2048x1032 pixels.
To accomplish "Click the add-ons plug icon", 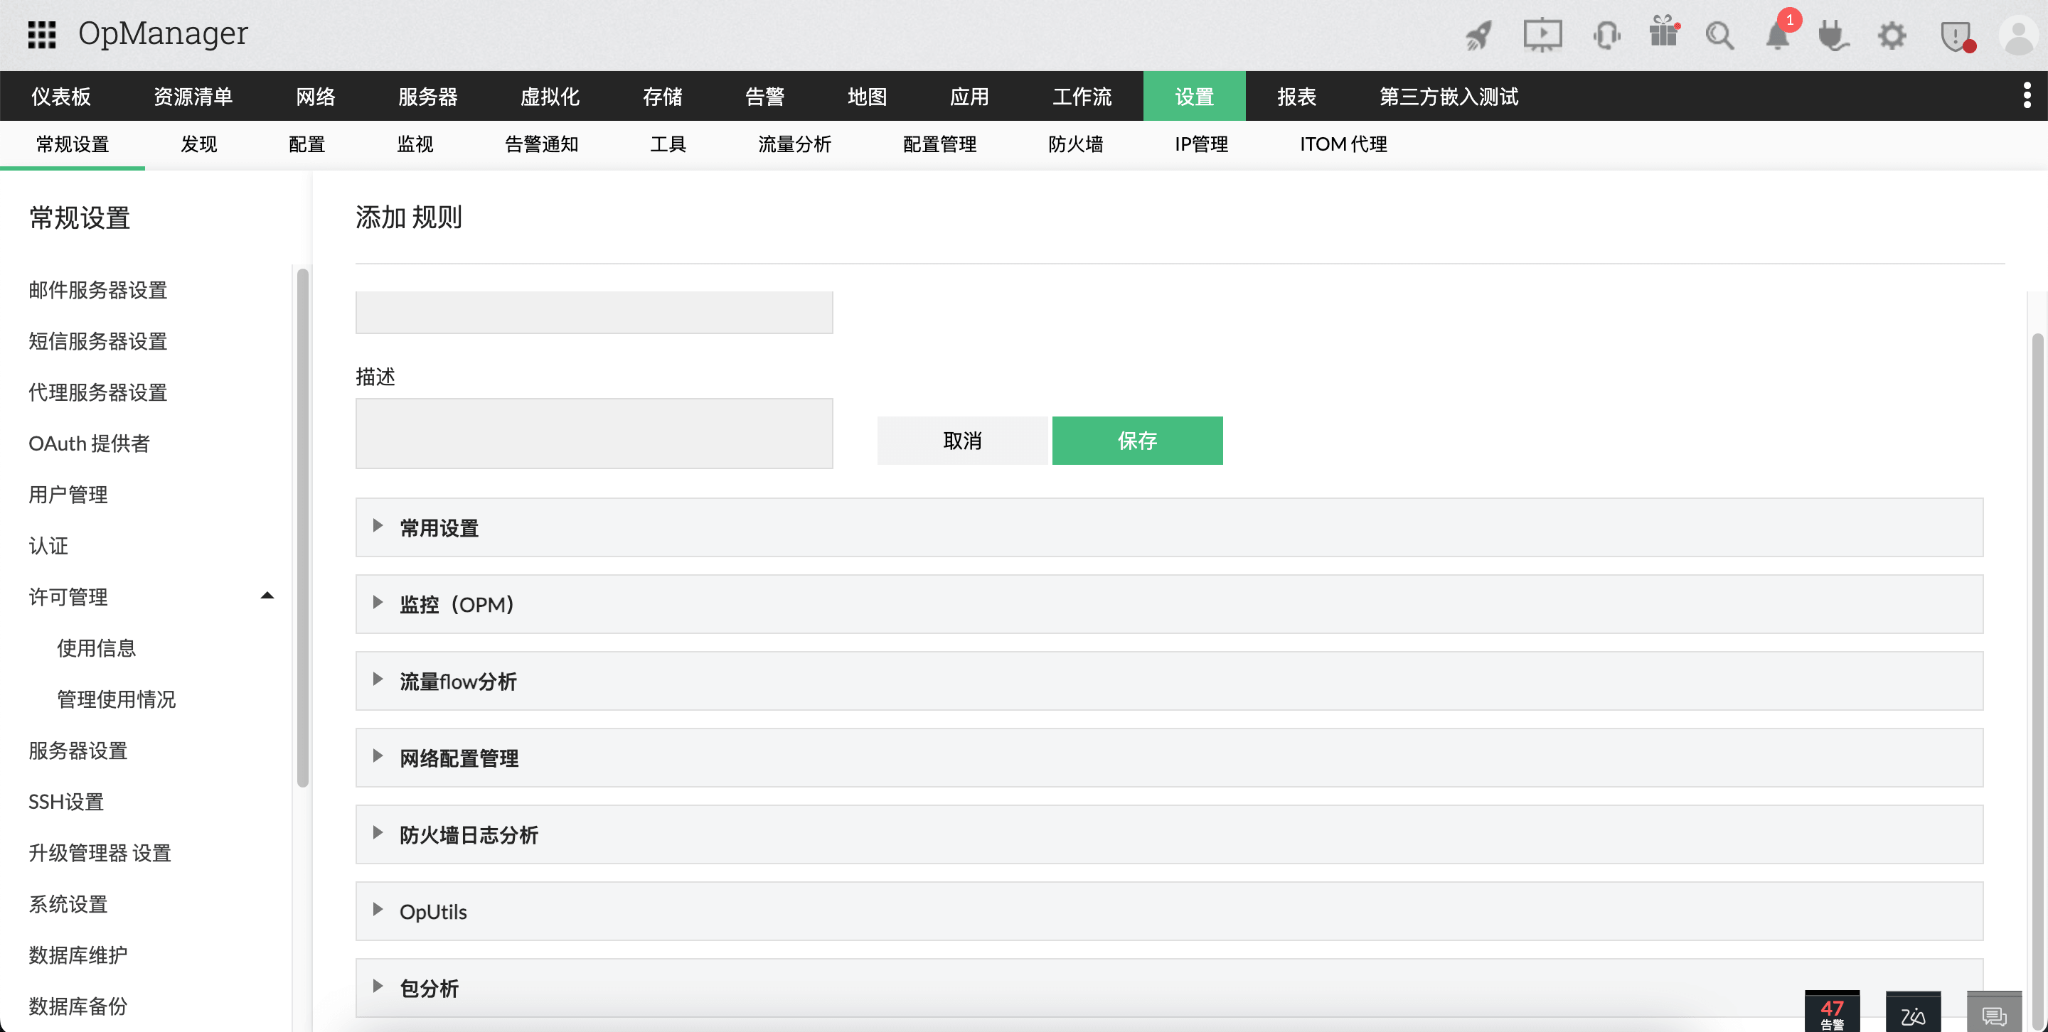I will [x=1834, y=35].
